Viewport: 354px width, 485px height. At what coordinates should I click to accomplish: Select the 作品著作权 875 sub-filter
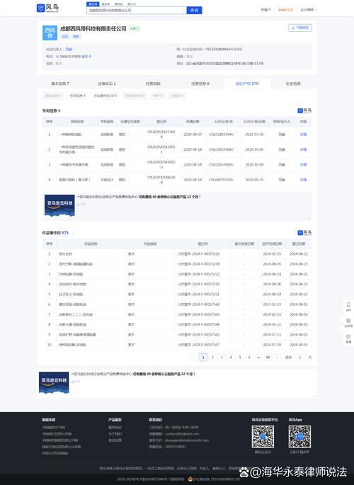coord(105,96)
